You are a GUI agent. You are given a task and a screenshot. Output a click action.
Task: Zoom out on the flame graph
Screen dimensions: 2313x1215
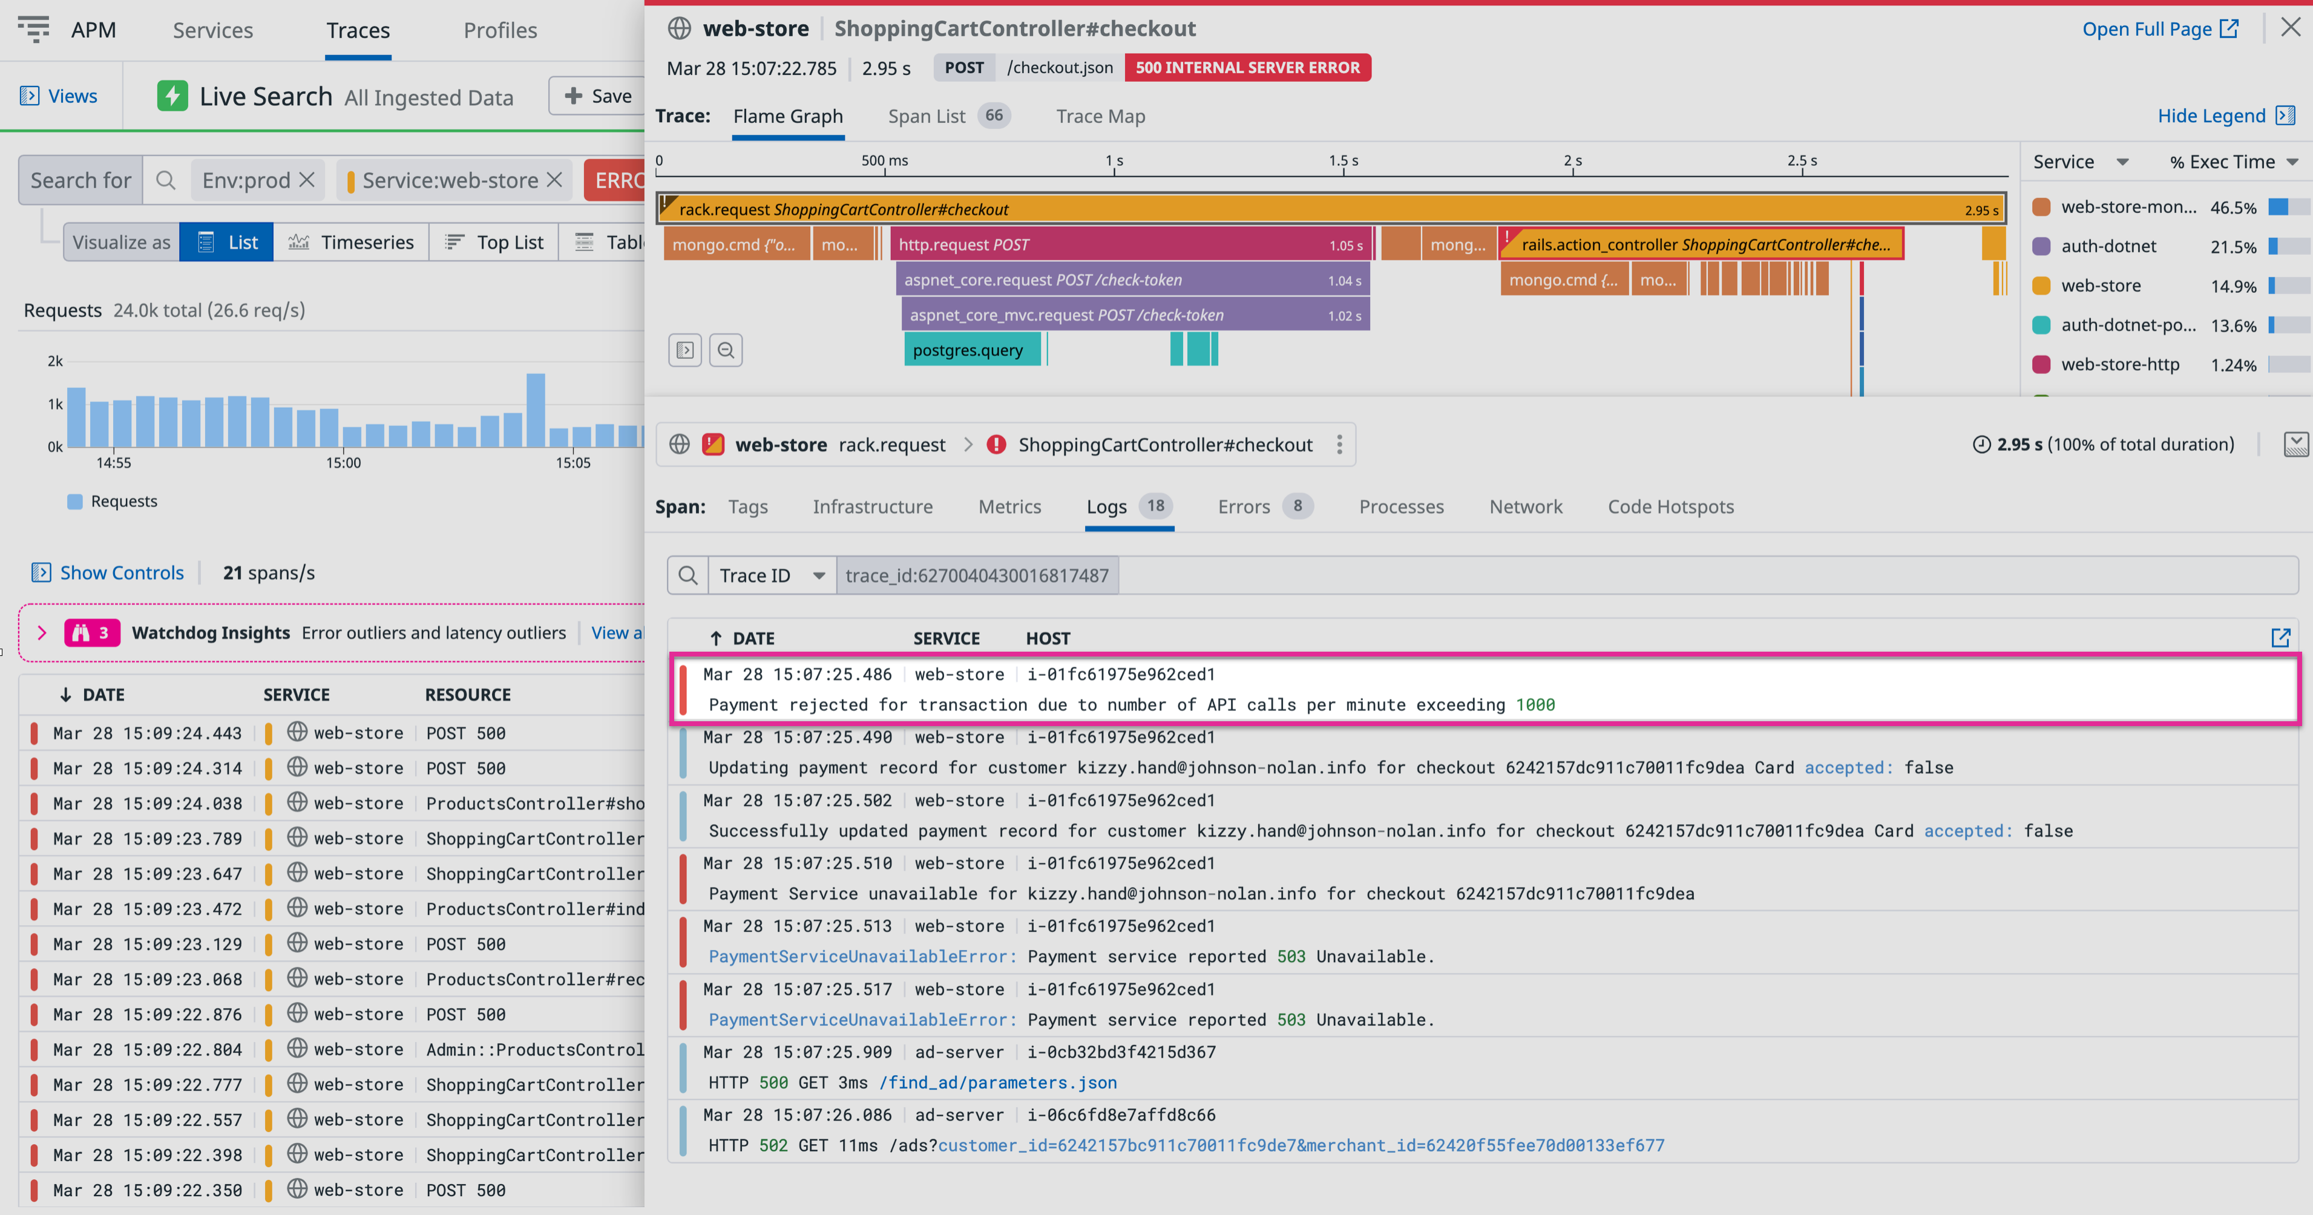(x=726, y=349)
